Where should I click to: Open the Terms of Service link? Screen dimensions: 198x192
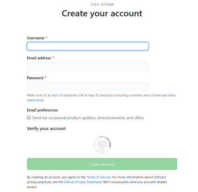pos(99,177)
